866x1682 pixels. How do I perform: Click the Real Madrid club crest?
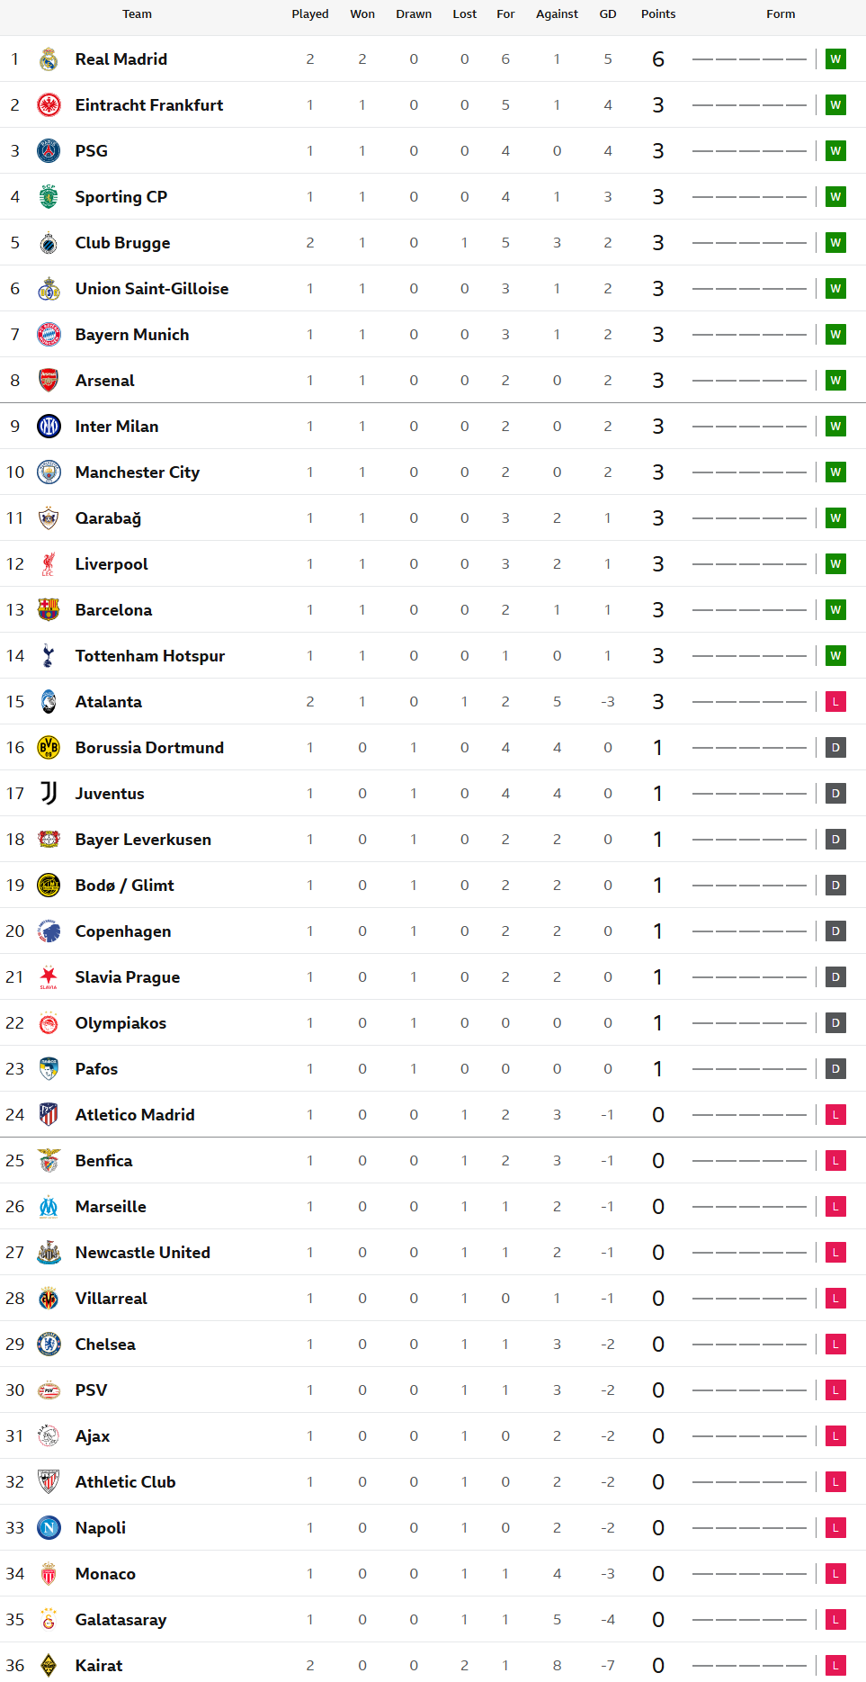tap(49, 59)
